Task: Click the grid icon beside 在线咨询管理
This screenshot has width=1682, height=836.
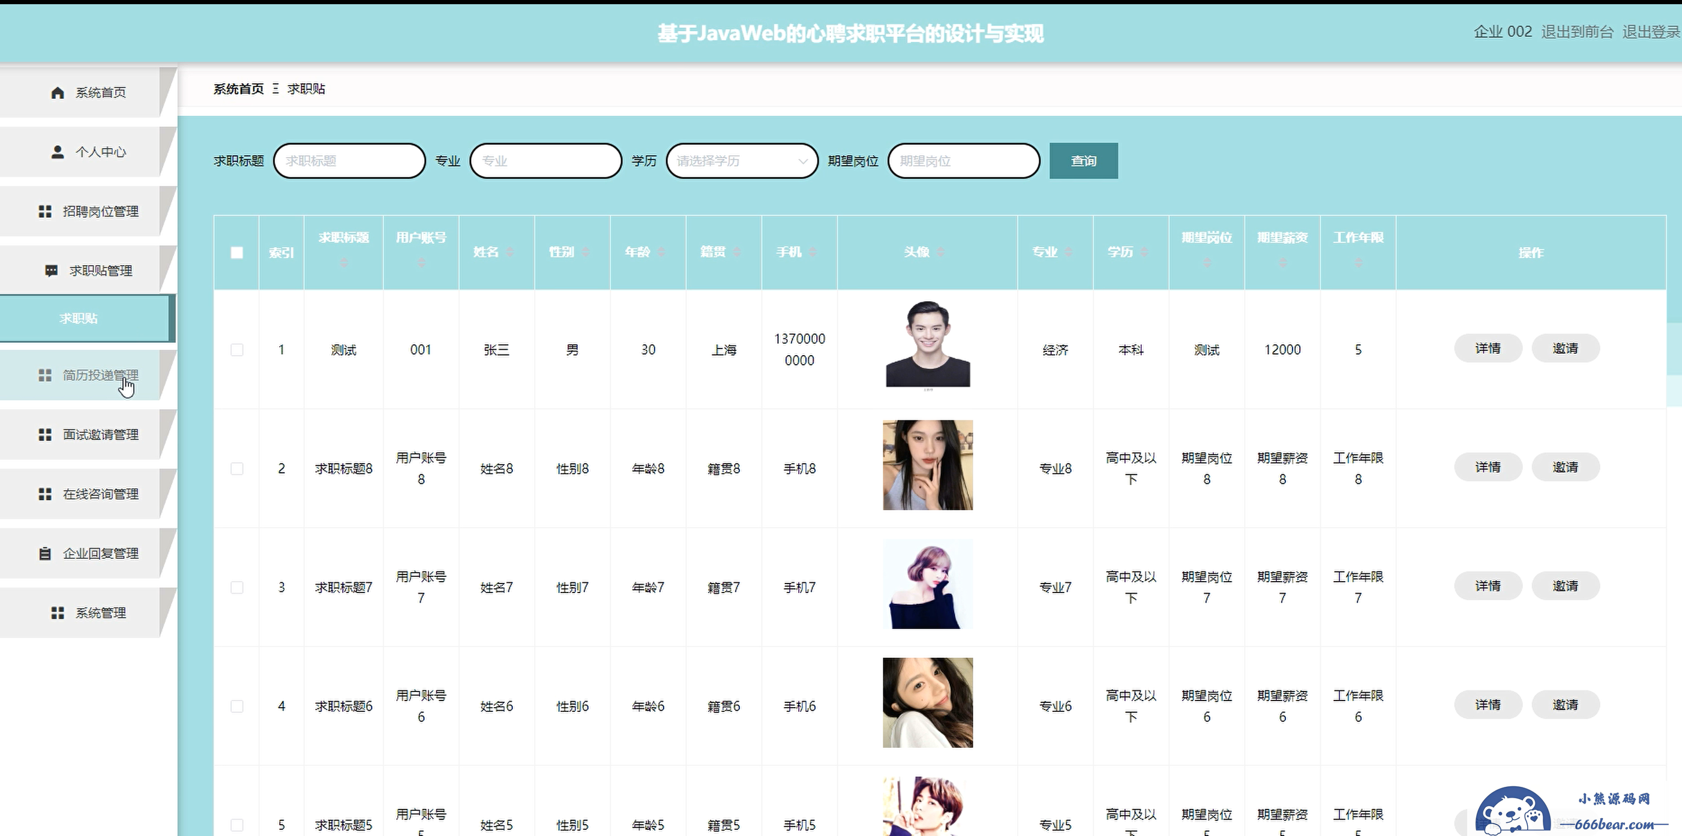Action: pyautogui.click(x=45, y=494)
